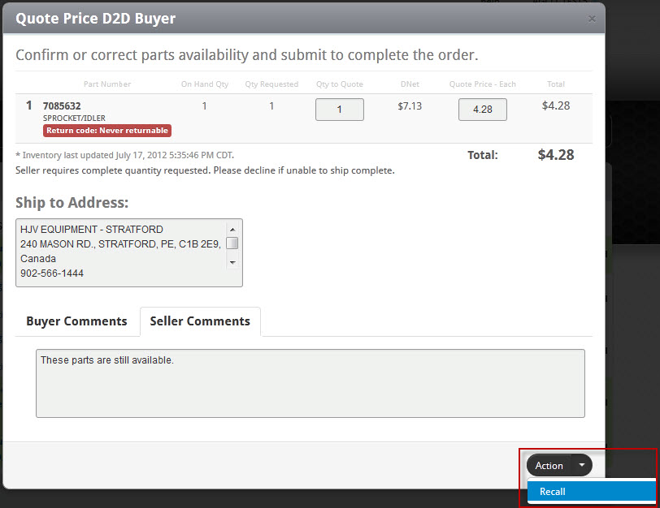
Task: Click the 'Seller requires complete quantity' notice
Action: (x=205, y=170)
